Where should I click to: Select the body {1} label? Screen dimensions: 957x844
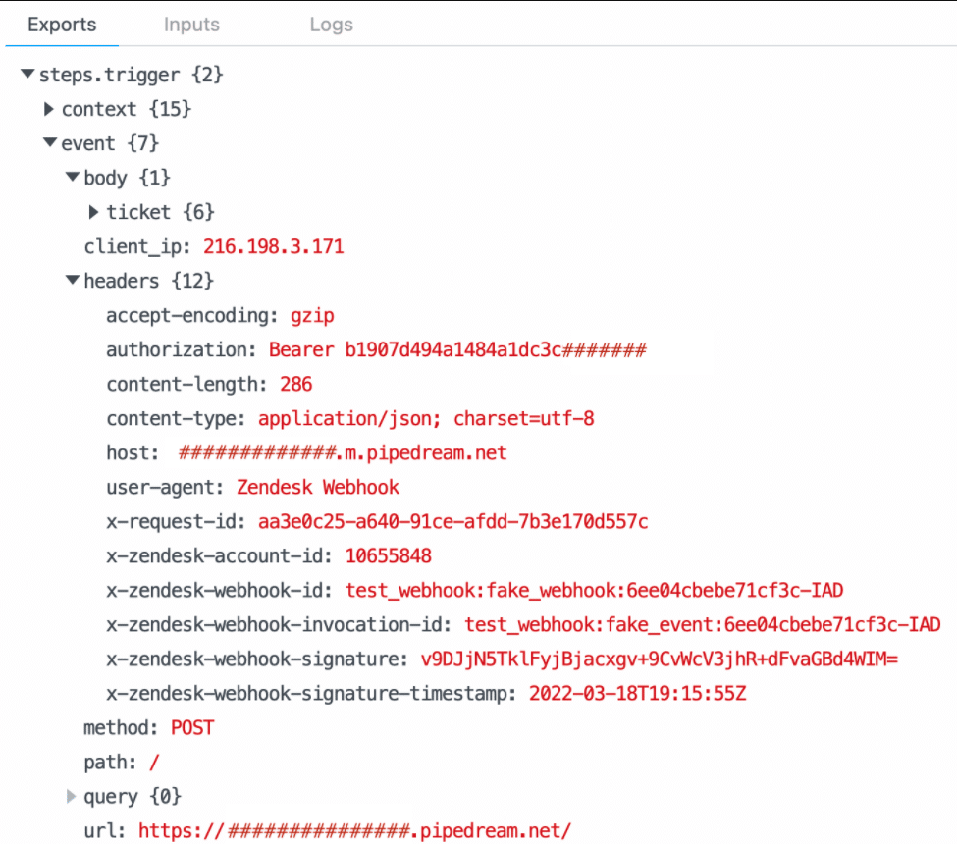tap(127, 178)
